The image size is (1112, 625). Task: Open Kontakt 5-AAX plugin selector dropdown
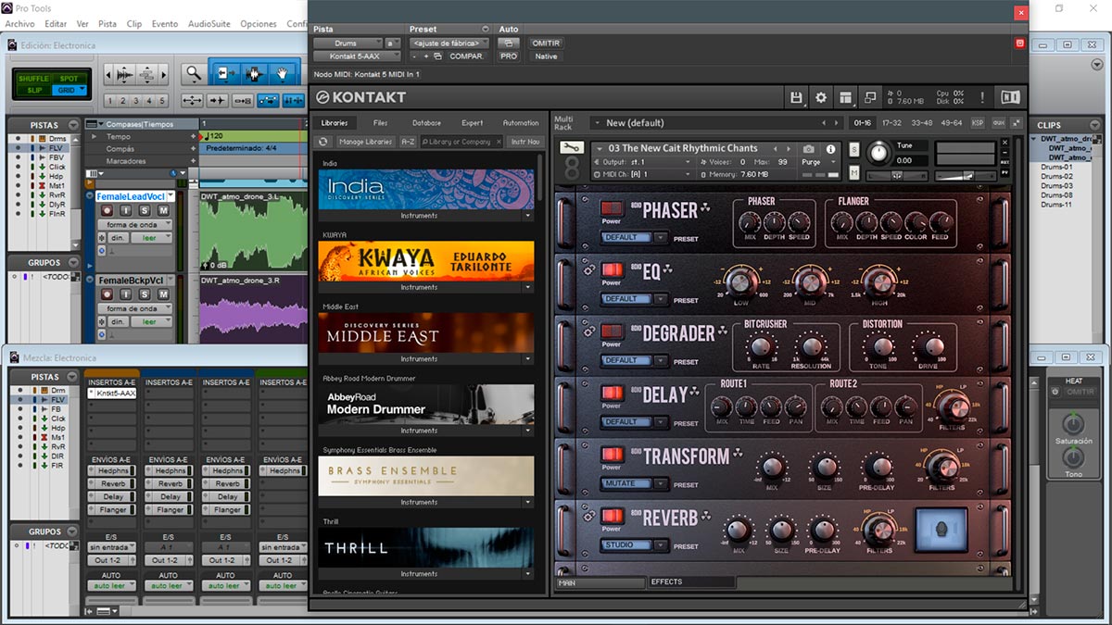pos(357,56)
